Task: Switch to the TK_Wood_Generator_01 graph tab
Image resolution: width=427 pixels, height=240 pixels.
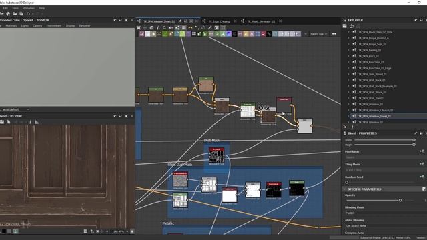Action: click(261, 21)
